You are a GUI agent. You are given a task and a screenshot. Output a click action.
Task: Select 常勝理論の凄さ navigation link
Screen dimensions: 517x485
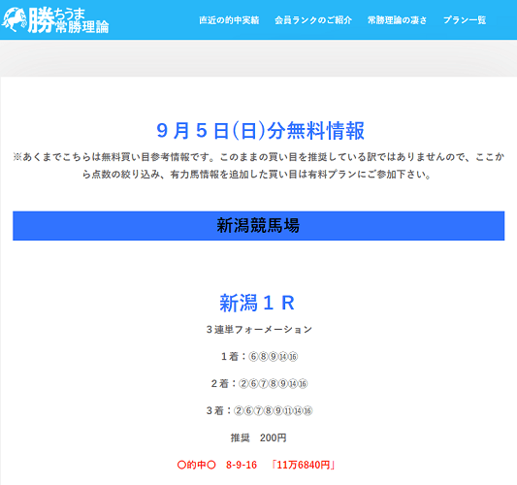click(x=398, y=20)
